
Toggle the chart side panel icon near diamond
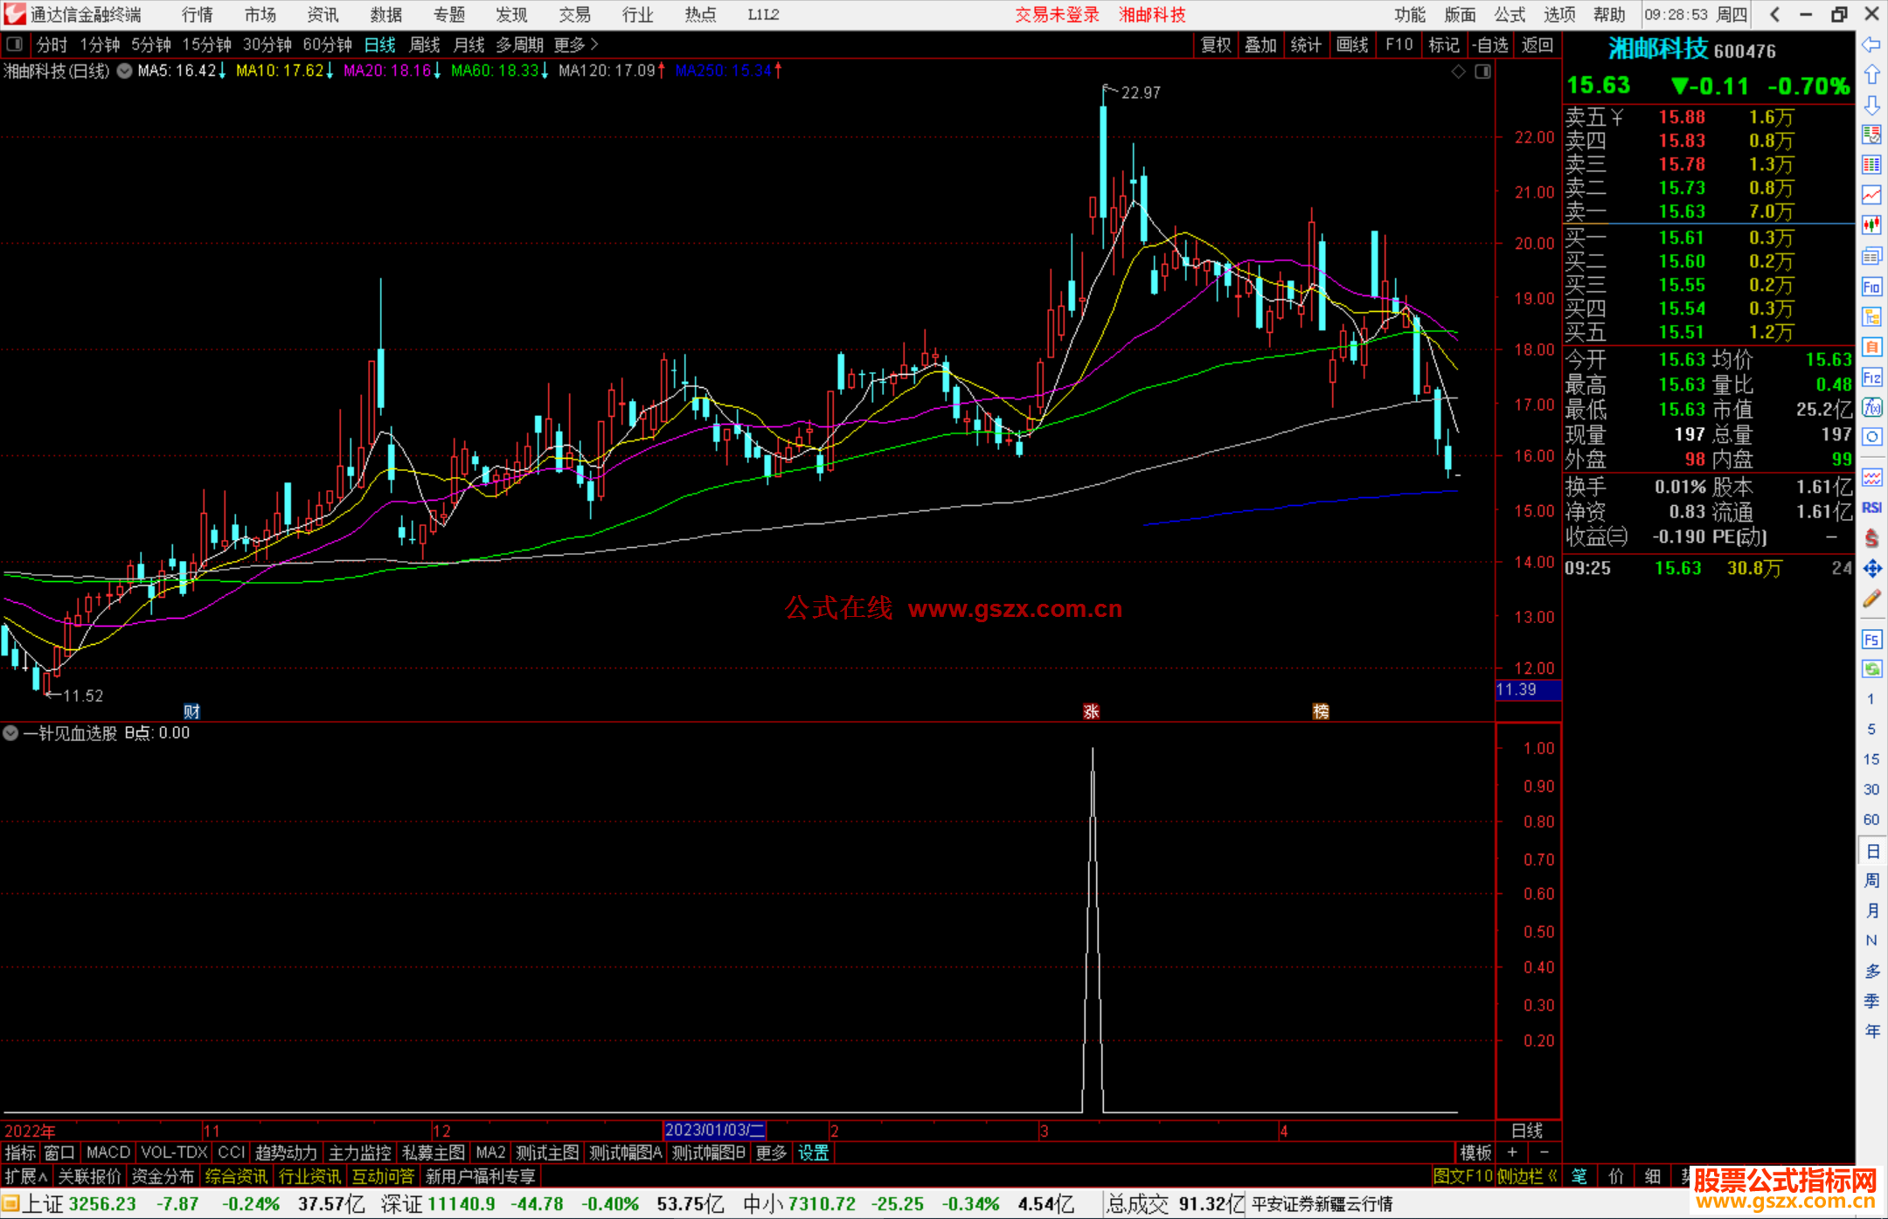point(1482,72)
